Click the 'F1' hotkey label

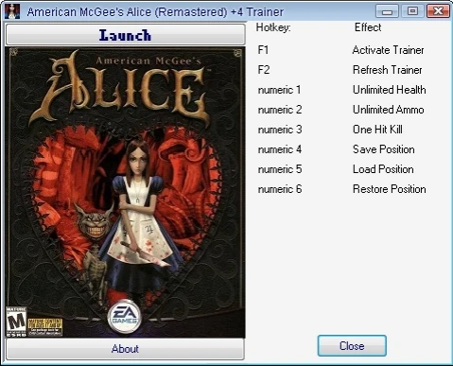point(263,50)
